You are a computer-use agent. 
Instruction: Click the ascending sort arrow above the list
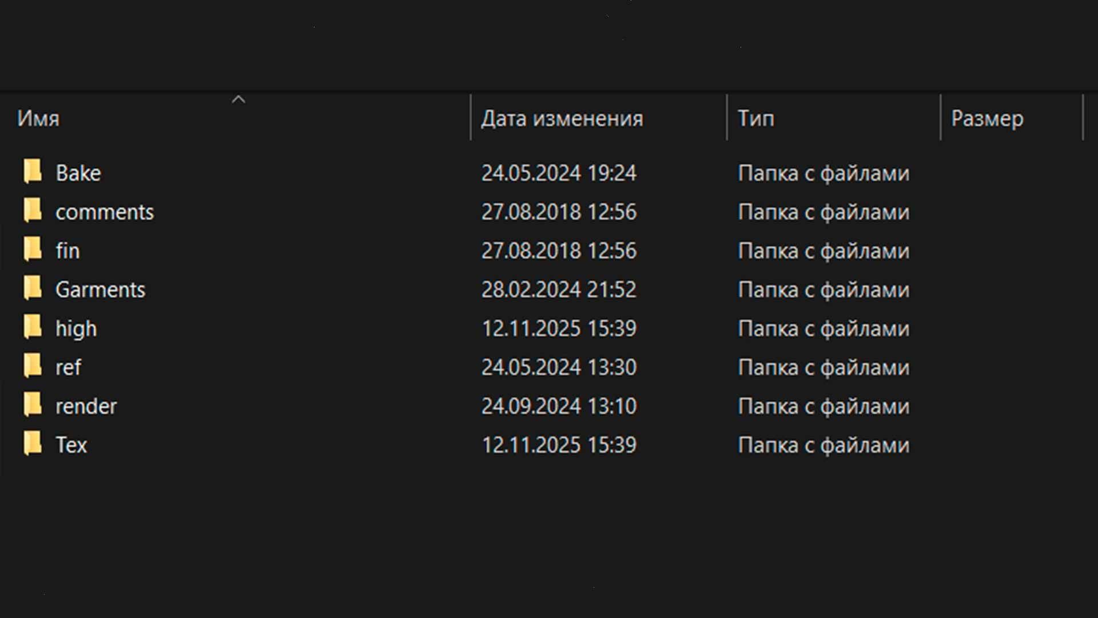[239, 98]
